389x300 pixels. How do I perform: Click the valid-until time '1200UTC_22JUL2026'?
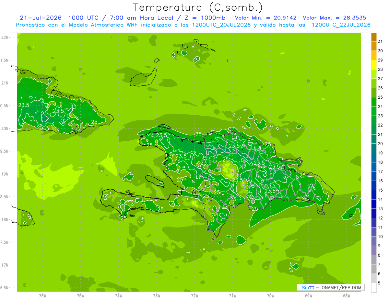point(341,25)
